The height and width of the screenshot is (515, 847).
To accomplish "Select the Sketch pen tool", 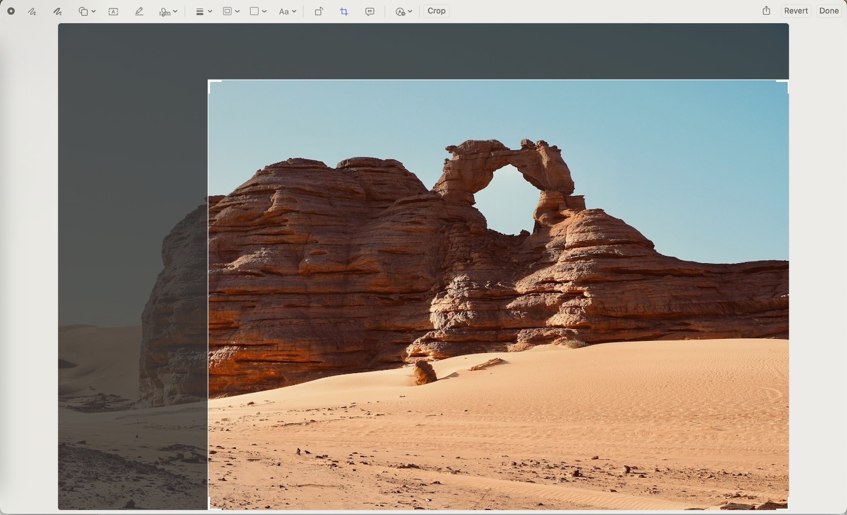I will (32, 11).
